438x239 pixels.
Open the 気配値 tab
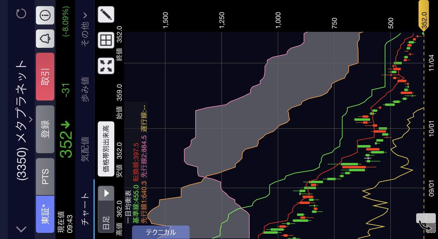[85, 150]
